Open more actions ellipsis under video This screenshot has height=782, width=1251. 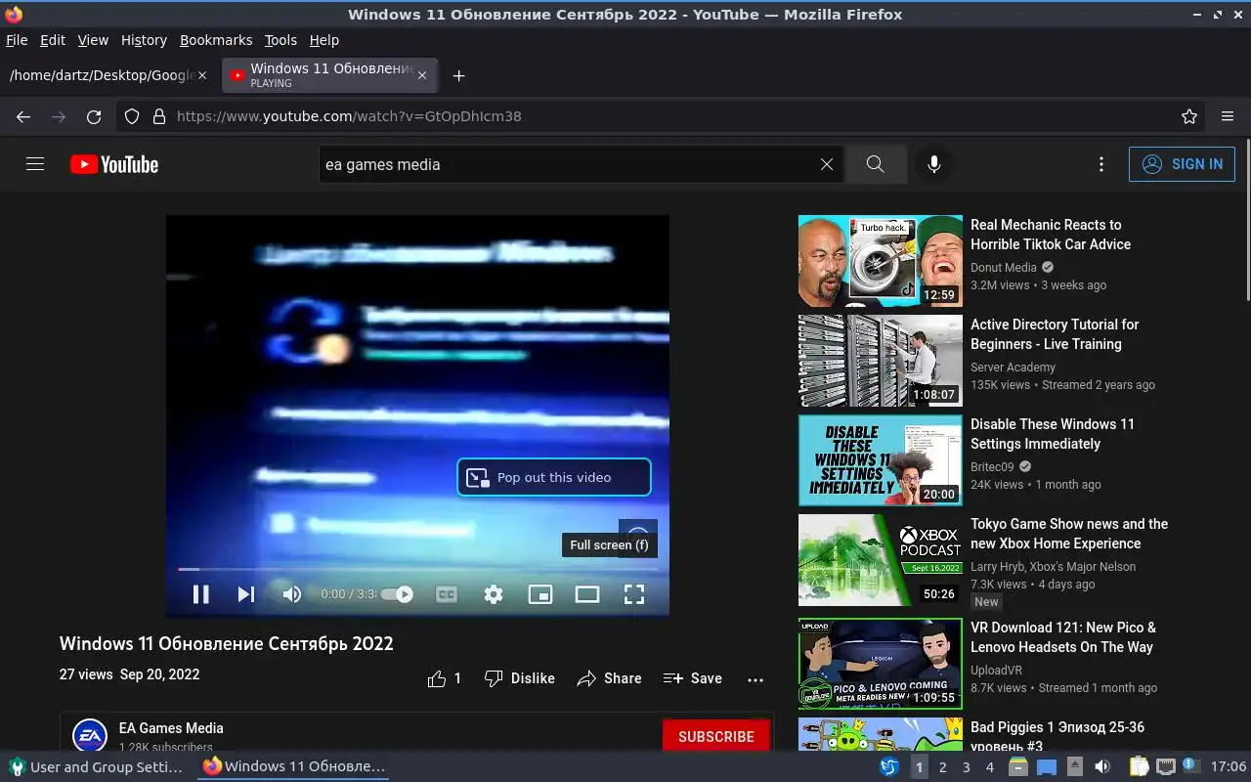coord(755,678)
